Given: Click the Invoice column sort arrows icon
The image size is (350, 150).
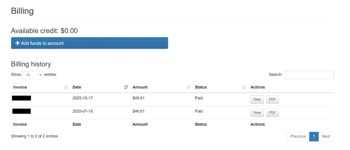Looking at the screenshot, I should (66, 87).
